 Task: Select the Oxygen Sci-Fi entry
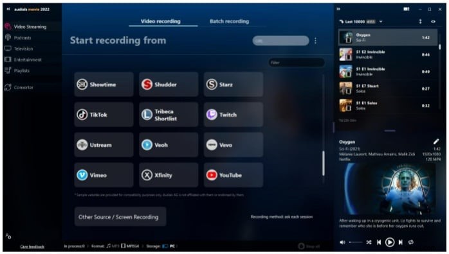click(x=388, y=37)
